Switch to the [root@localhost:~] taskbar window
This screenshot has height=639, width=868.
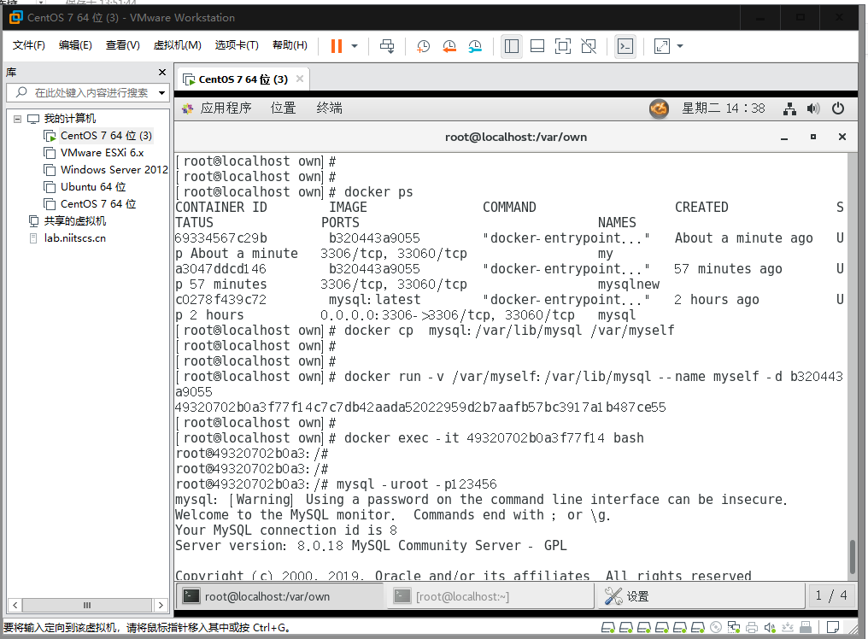tap(490, 596)
